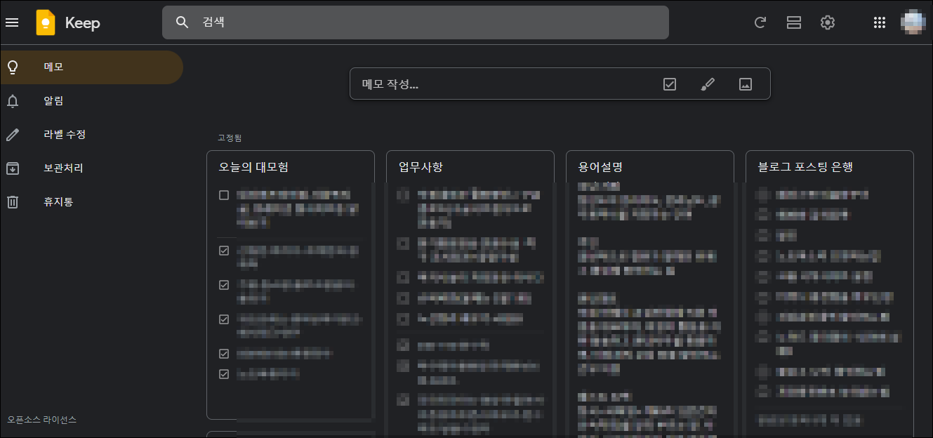Click the search magnifier icon

(x=183, y=22)
